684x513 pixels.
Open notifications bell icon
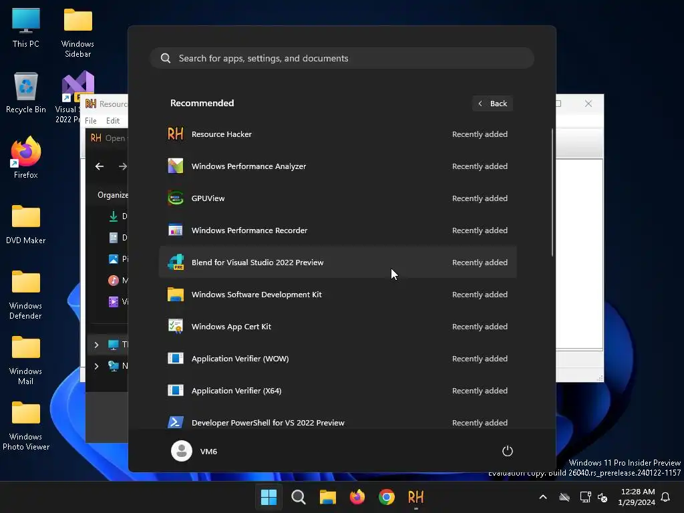coord(665,497)
